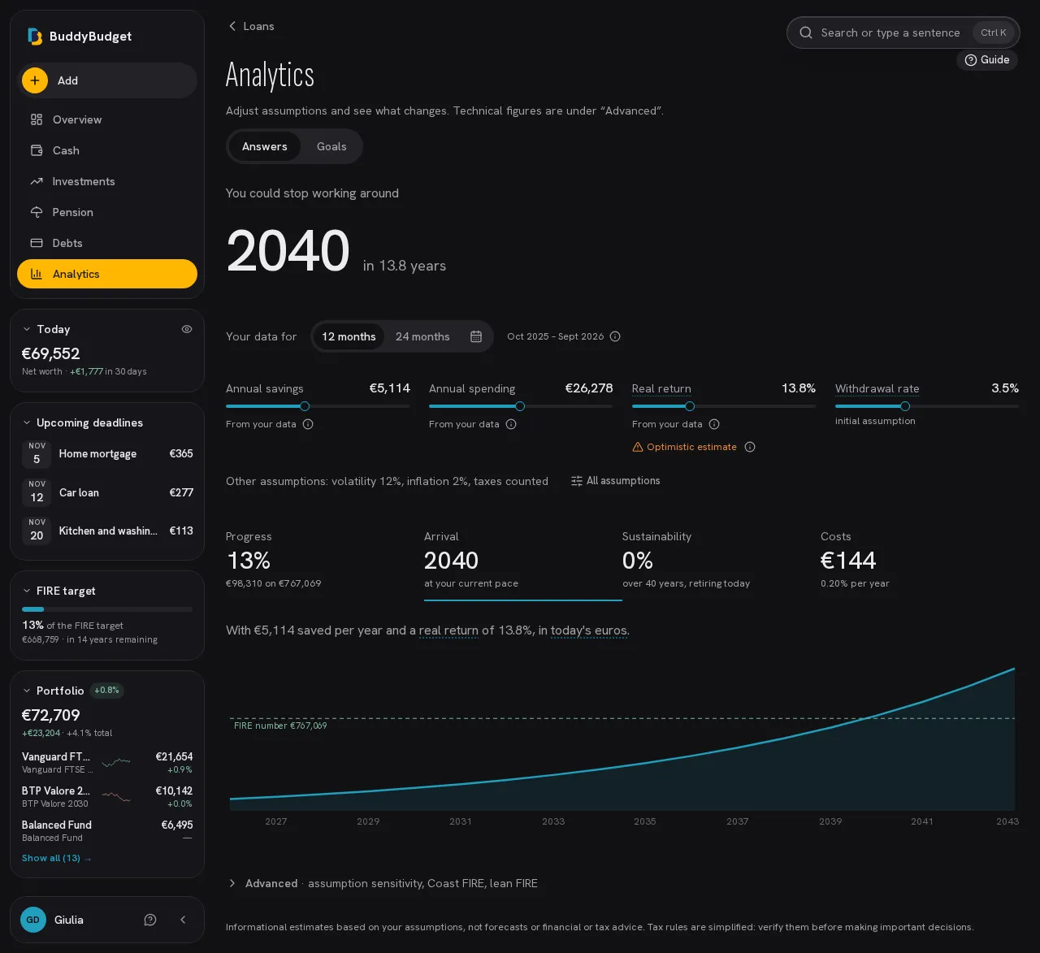Click info icon next to Optimistic estimate

click(750, 447)
